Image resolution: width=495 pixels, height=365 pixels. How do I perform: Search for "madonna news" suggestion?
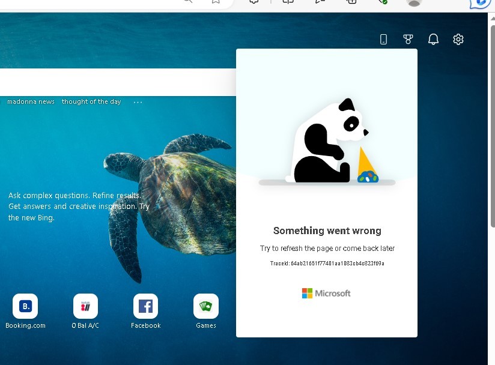[x=31, y=101]
